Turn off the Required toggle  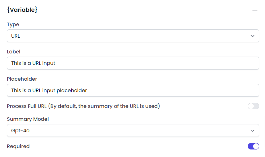coord(253,146)
